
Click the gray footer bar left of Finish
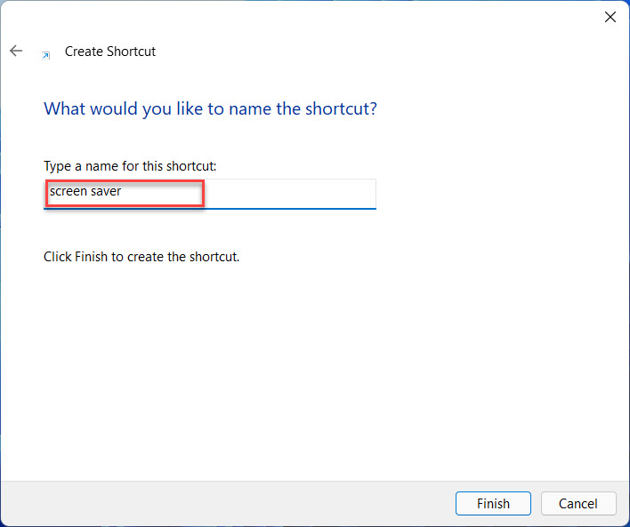222,503
